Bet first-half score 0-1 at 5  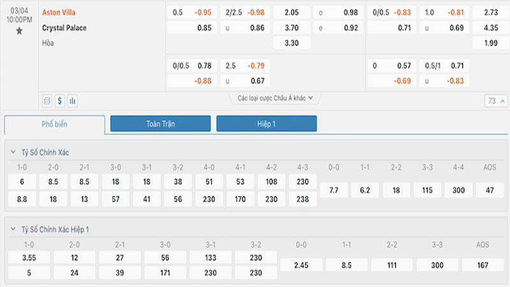pyautogui.click(x=29, y=273)
